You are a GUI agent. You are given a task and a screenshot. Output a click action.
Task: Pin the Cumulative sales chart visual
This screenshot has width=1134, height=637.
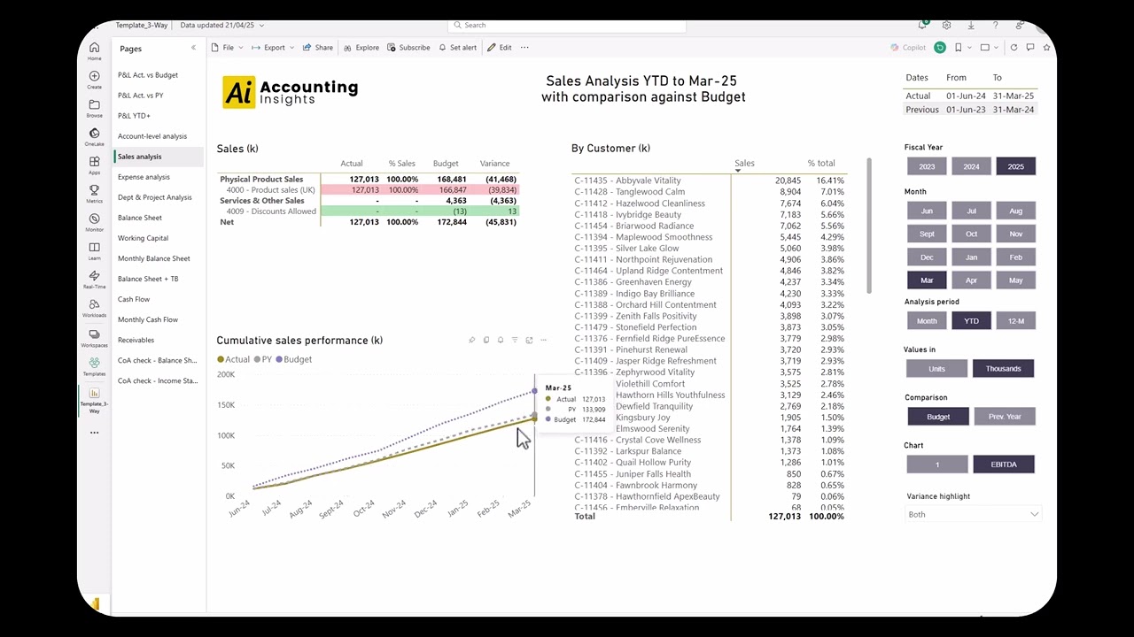click(x=471, y=340)
